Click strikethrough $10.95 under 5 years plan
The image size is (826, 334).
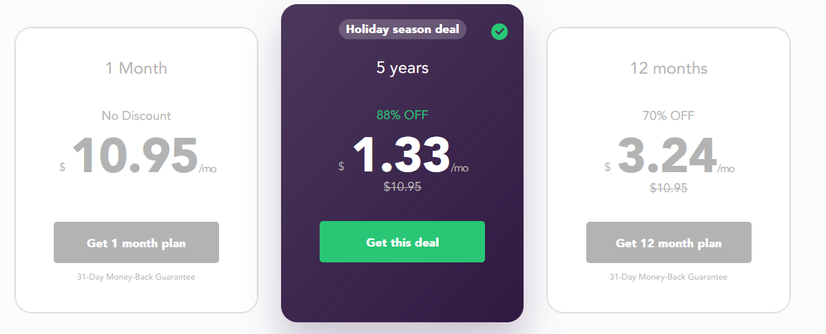(x=402, y=187)
